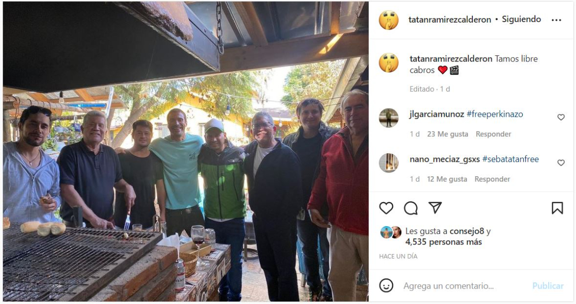Reply to jlgarciamunoz's comment via Responder

pyautogui.click(x=493, y=134)
